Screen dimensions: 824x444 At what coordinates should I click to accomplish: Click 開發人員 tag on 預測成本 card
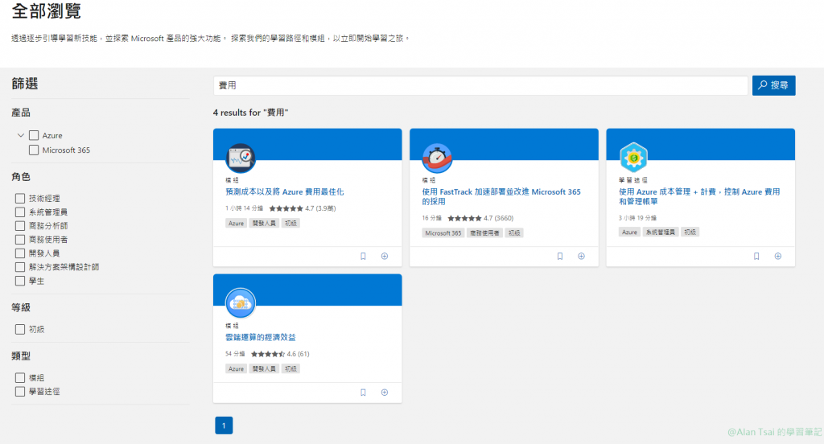click(264, 224)
